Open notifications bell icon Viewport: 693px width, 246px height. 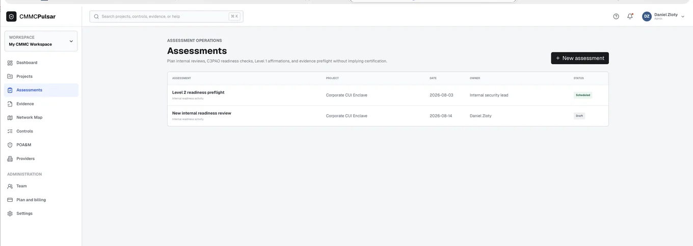pos(630,16)
